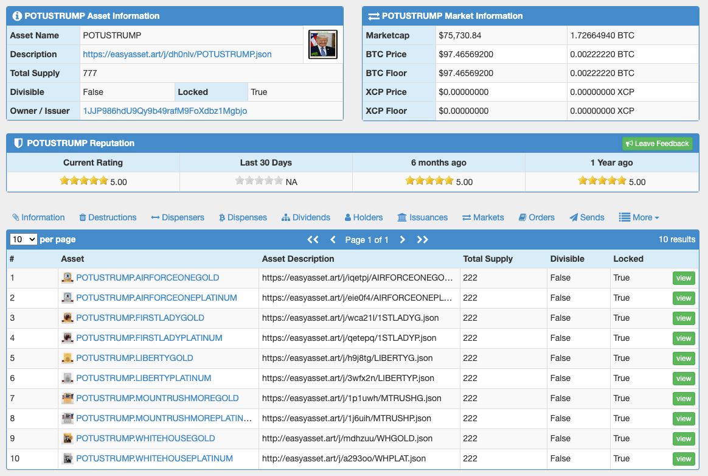Viewport: 708px width, 476px height.
Task: Click view button for AIRFORCEONEGOLD row
Action: [x=684, y=278]
